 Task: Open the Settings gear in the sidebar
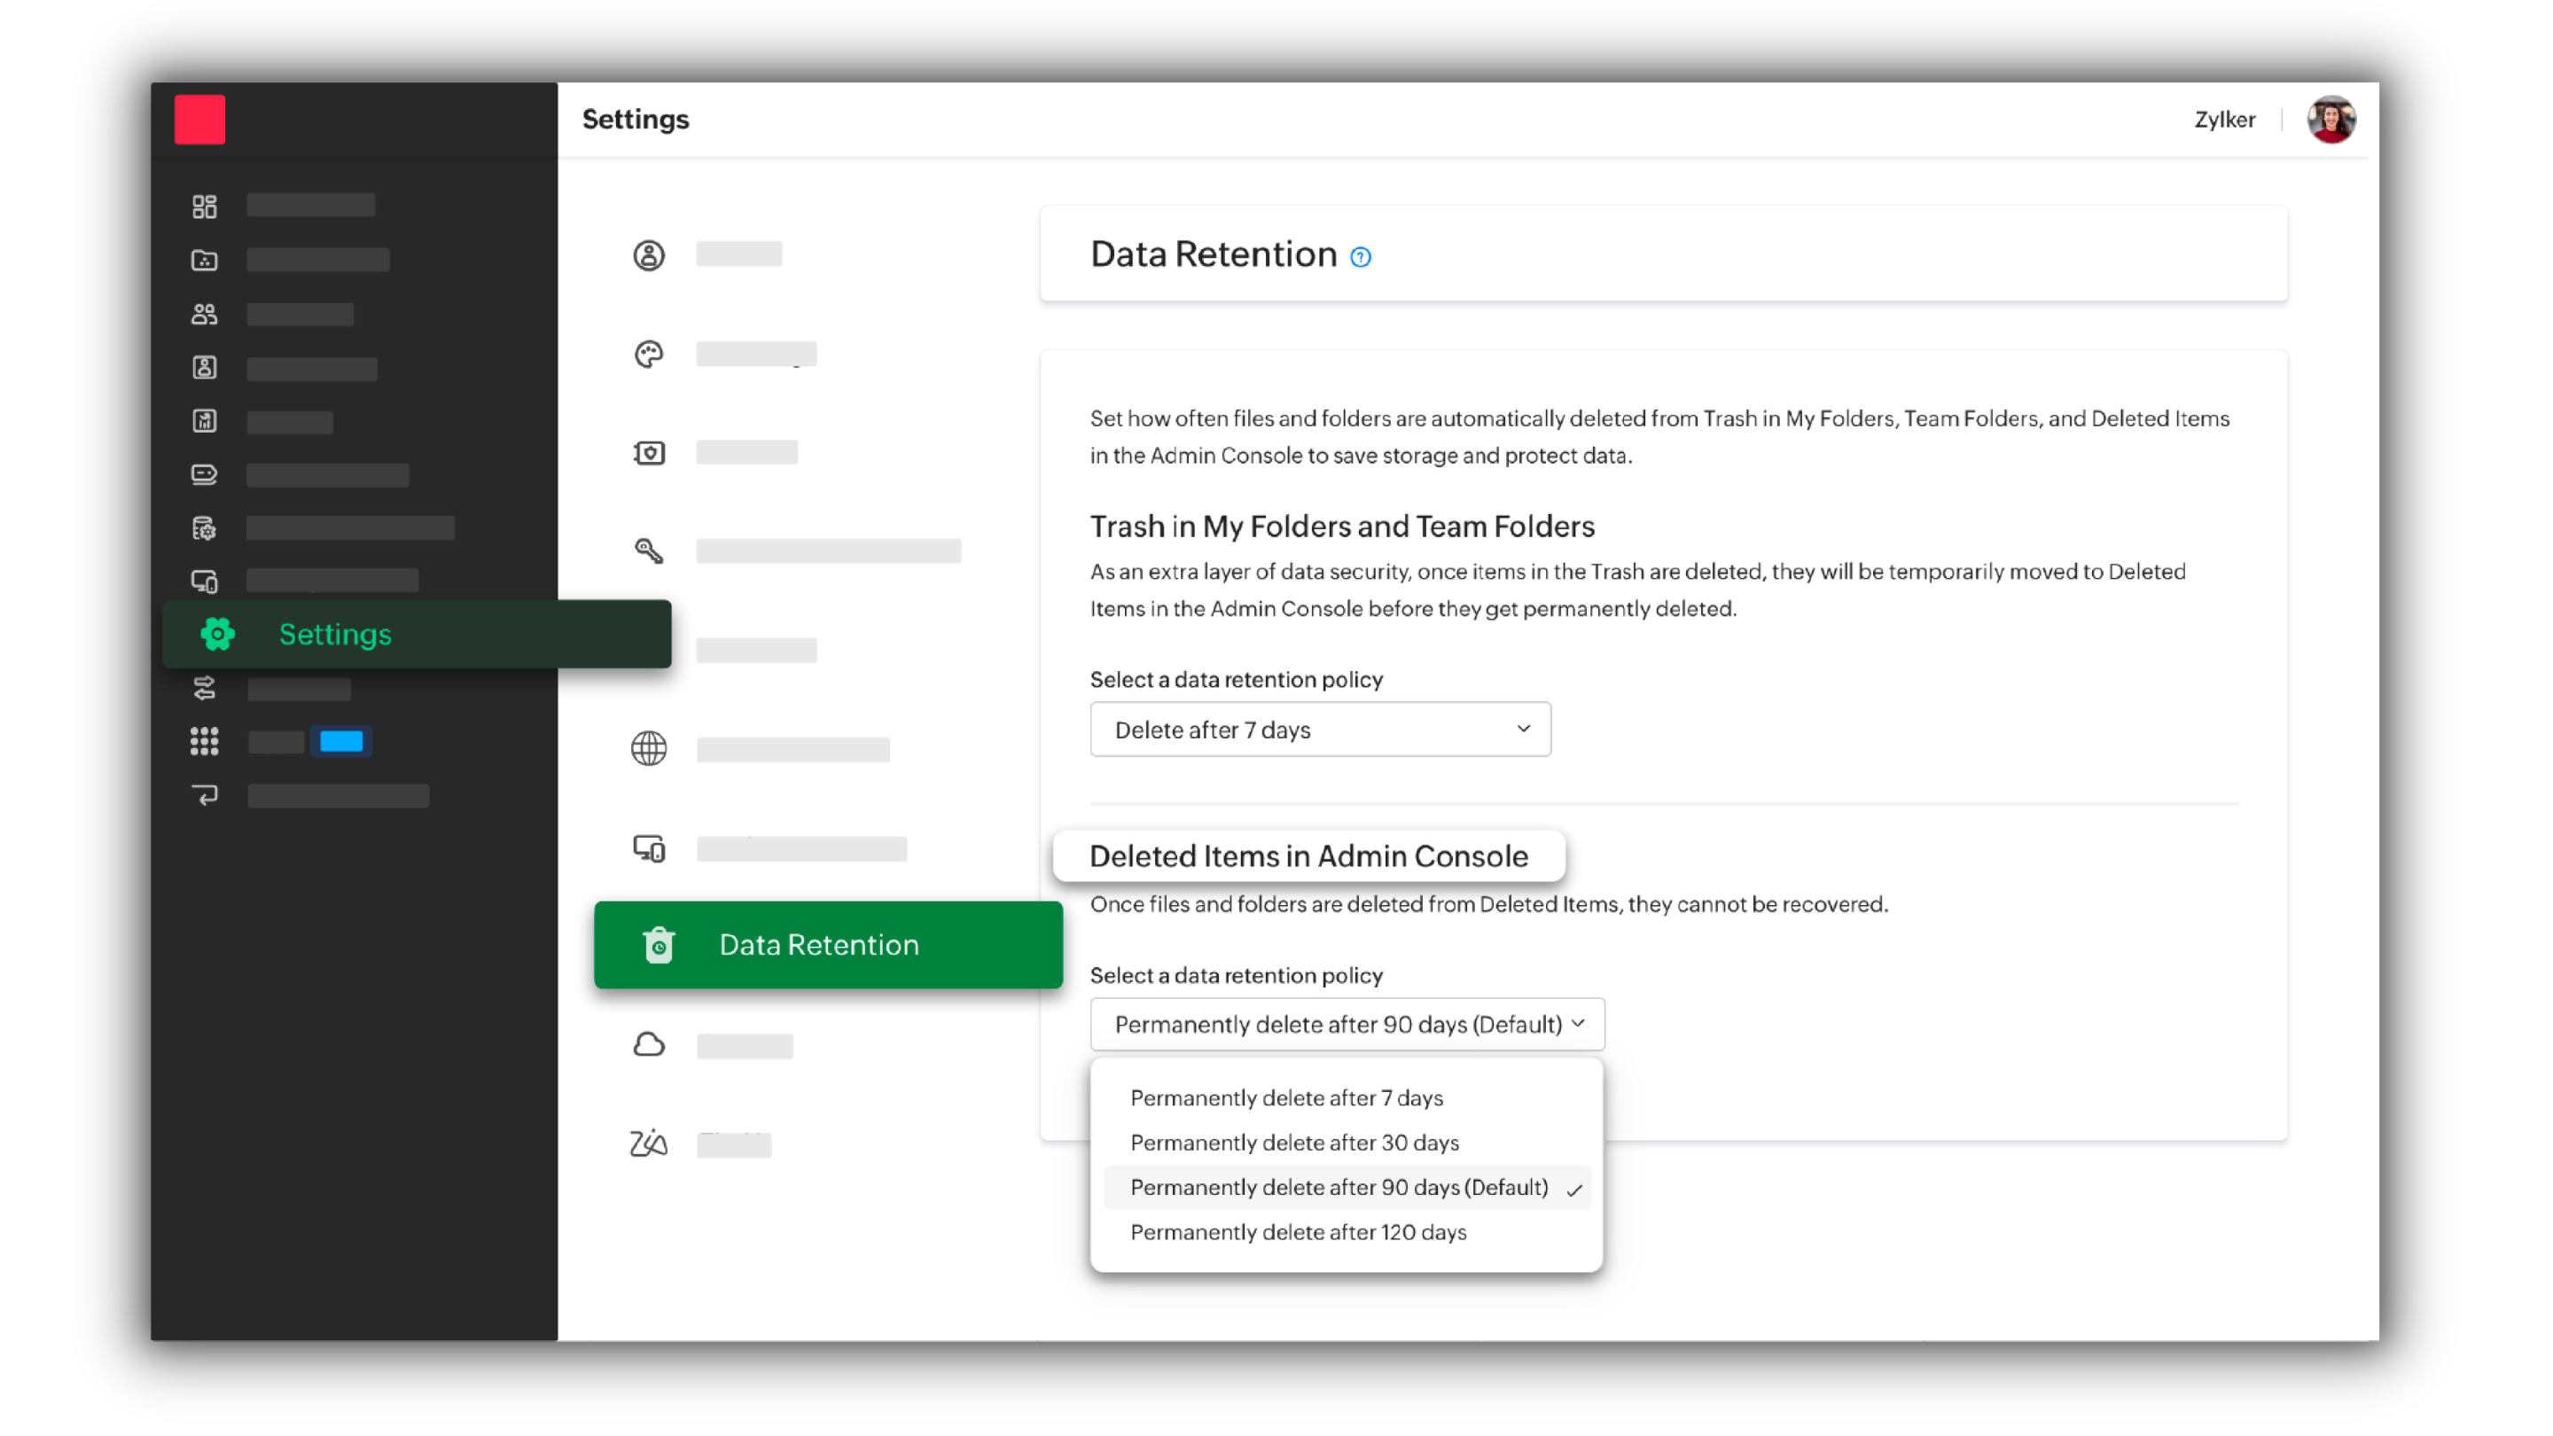217,635
